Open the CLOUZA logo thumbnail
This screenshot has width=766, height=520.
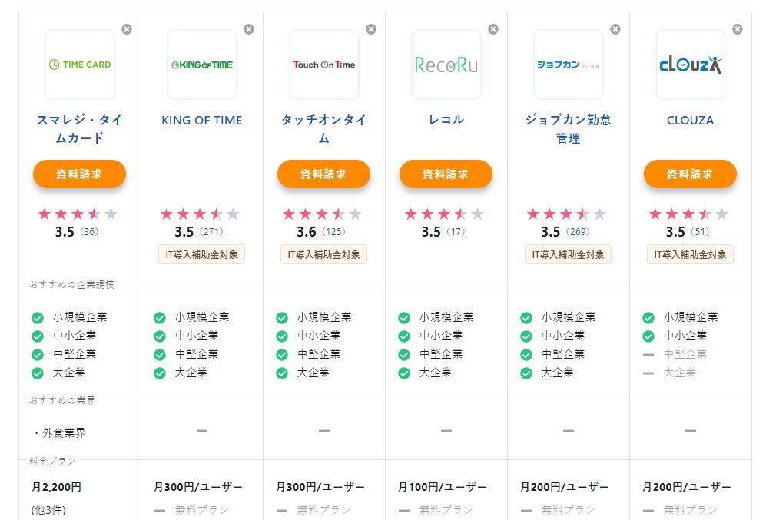pos(691,65)
